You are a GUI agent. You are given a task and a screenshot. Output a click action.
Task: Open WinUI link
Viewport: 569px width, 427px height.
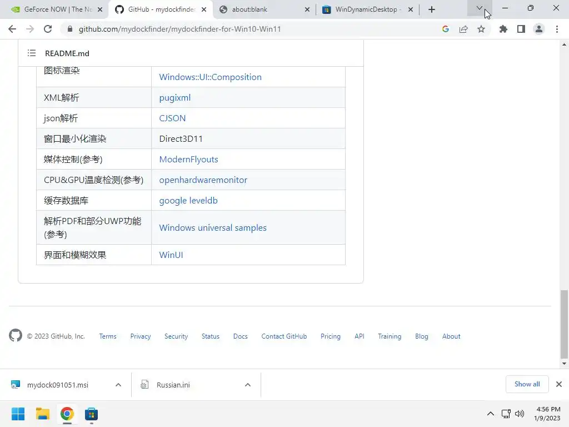[x=171, y=255]
